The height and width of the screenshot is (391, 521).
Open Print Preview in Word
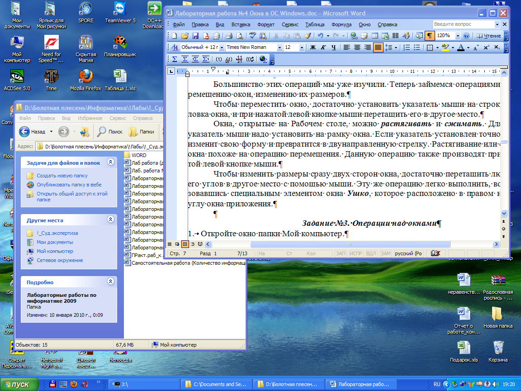click(239, 36)
